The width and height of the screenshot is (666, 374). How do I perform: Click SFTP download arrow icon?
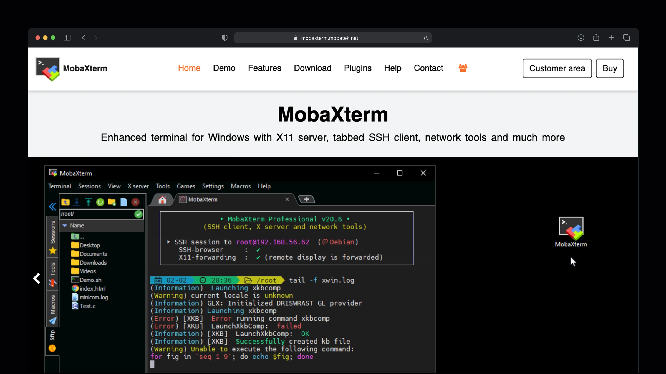tap(77, 202)
